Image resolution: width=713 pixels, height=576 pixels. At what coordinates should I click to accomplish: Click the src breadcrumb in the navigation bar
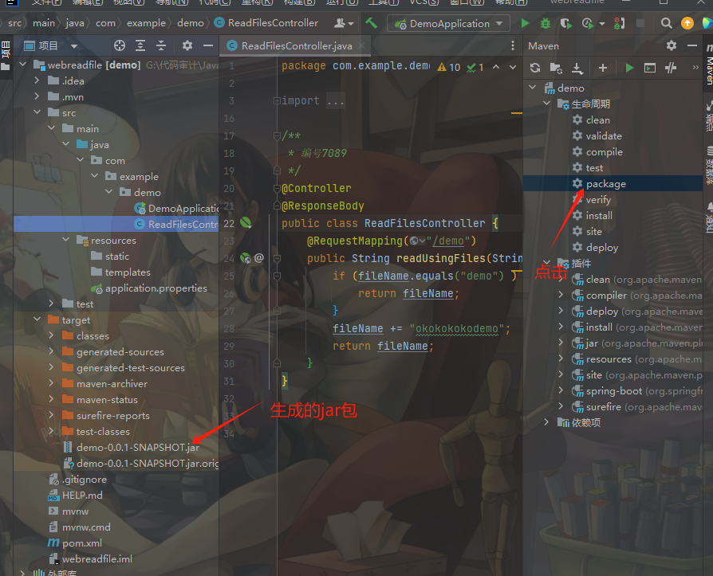click(x=15, y=23)
